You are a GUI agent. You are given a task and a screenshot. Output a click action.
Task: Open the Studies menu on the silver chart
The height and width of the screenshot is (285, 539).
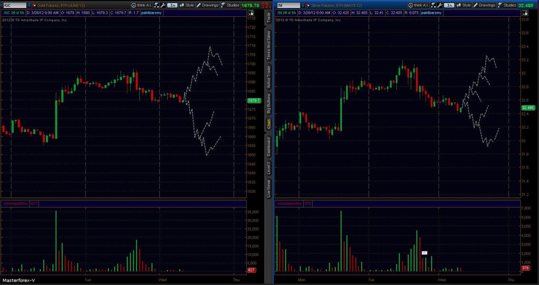point(507,5)
